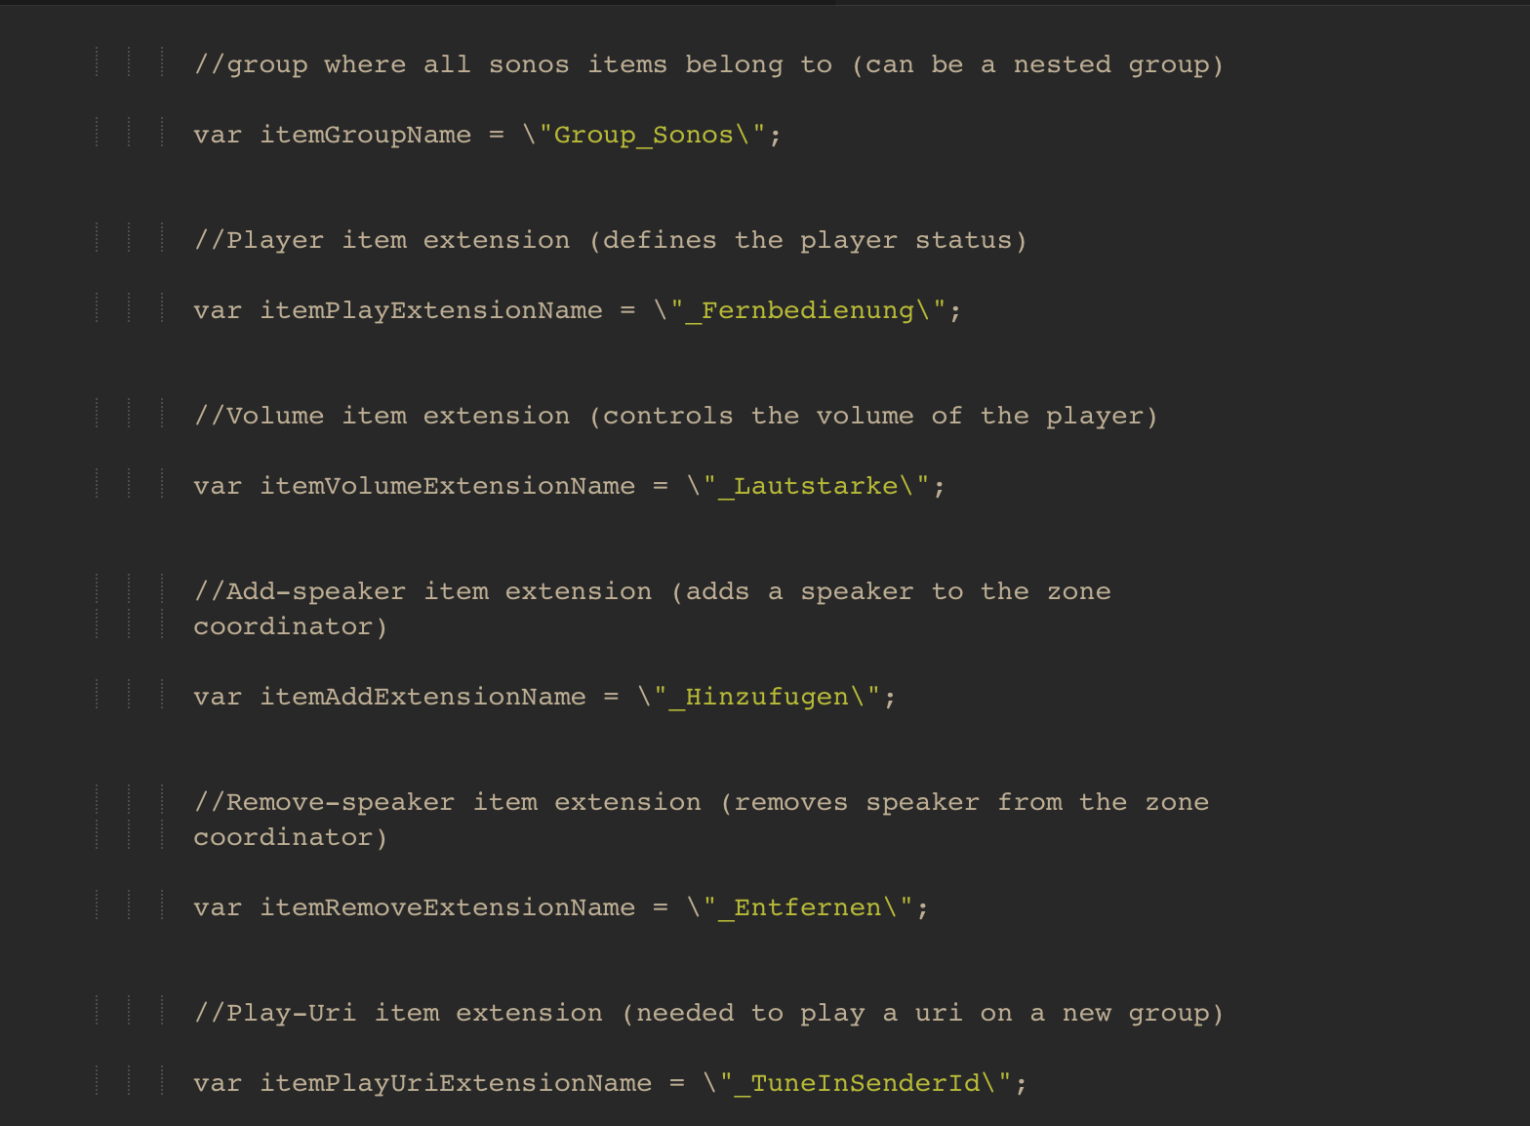Click the Player item extension comment
Screen dimensions: 1530x1126
[610, 240]
